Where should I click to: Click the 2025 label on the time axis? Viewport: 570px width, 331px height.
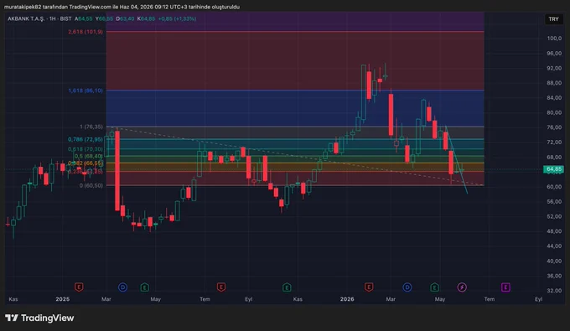click(x=63, y=299)
